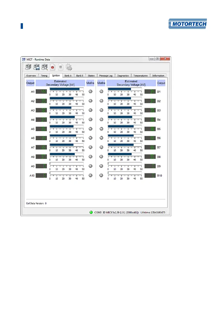
Task: Click the left Misfire column header
Action: 90,83
